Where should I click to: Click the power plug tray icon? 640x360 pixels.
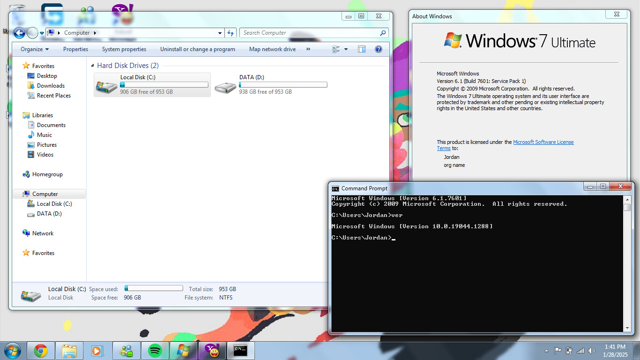coord(569,350)
